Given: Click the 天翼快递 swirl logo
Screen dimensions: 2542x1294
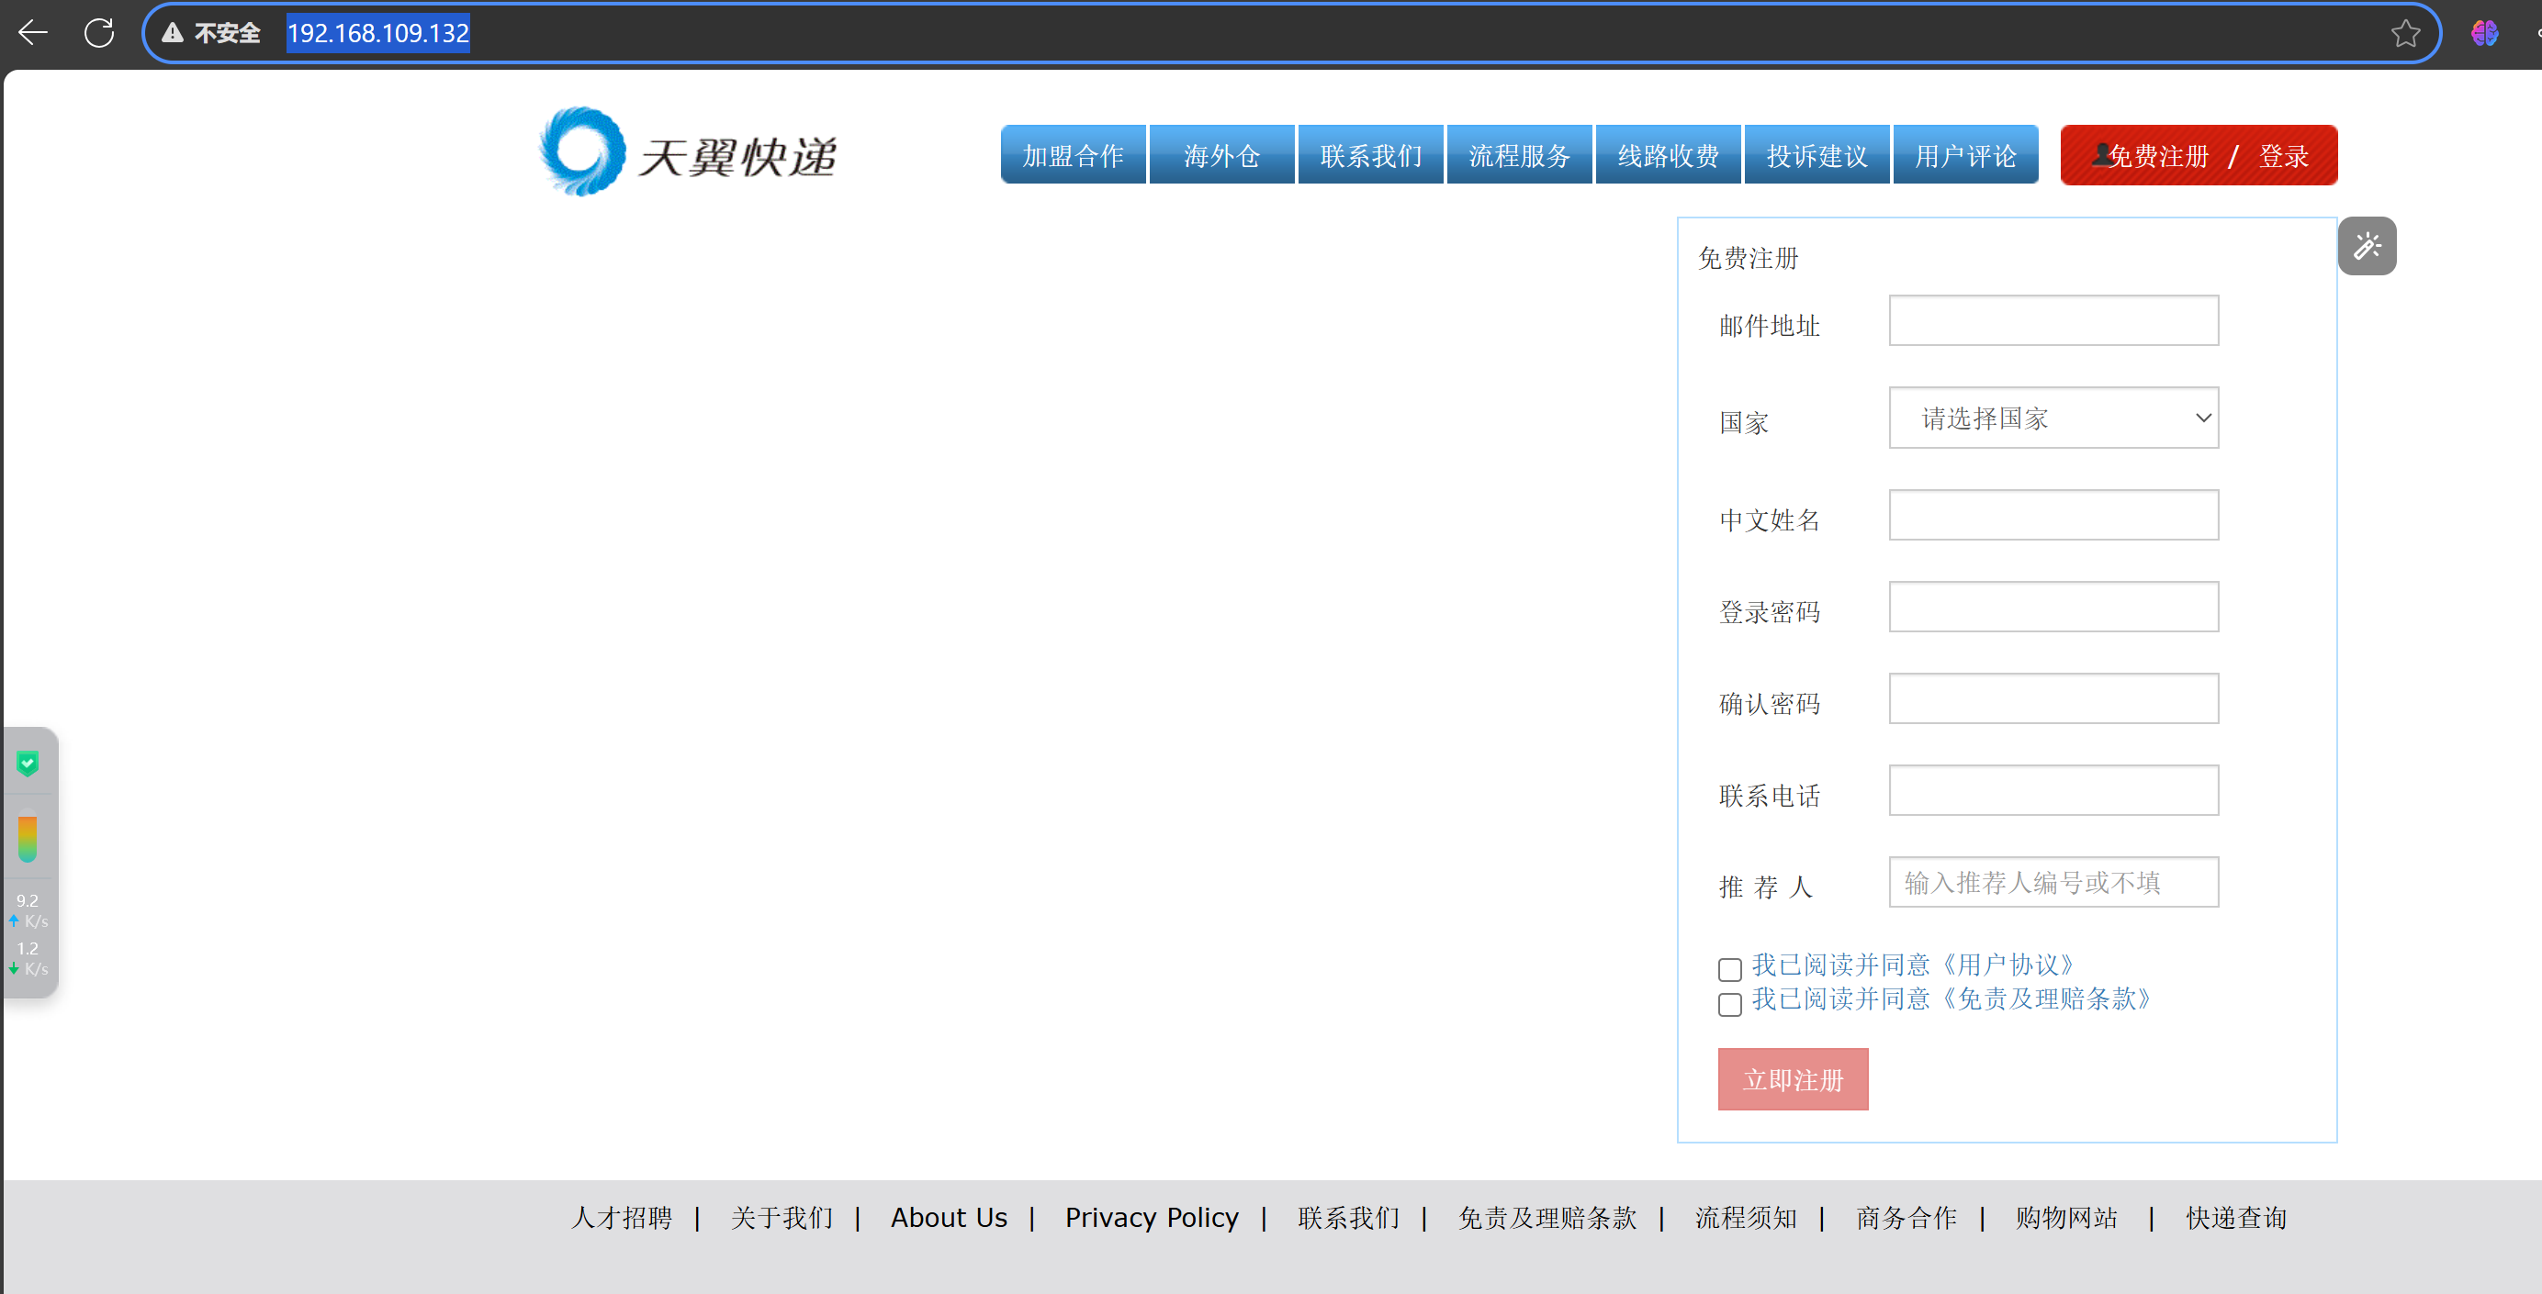Looking at the screenshot, I should [582, 152].
